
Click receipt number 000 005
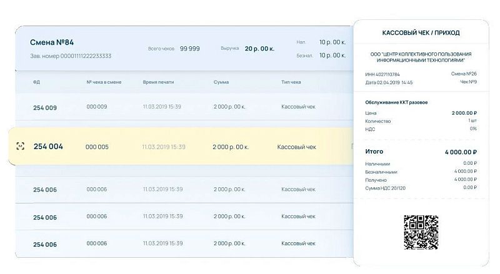click(x=97, y=147)
